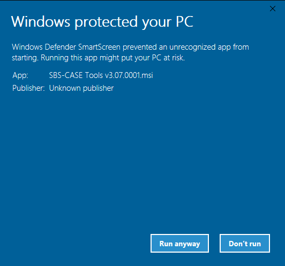Click the word 'SmartScreen' in the description
Screen dimensions: 285x266
(99, 47)
